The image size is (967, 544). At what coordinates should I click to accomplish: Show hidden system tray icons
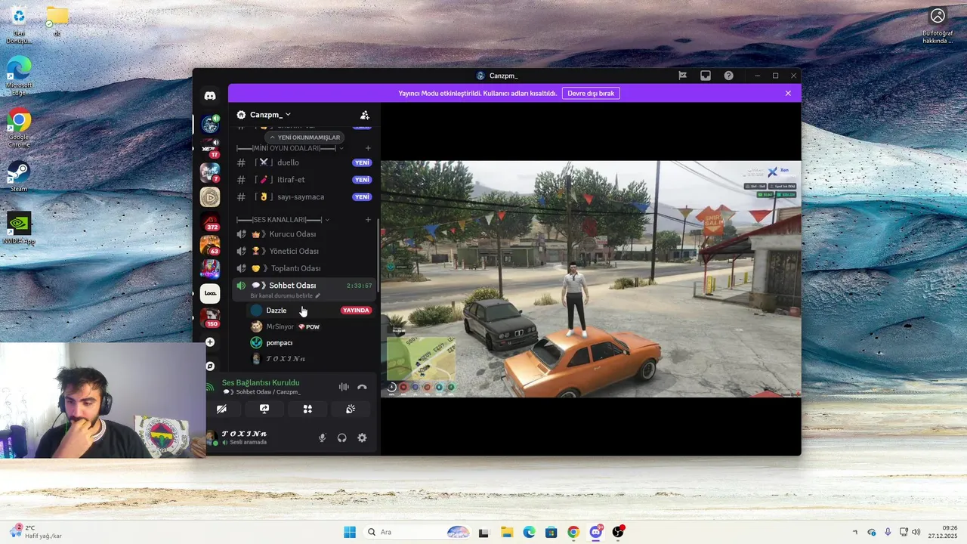pos(855,532)
